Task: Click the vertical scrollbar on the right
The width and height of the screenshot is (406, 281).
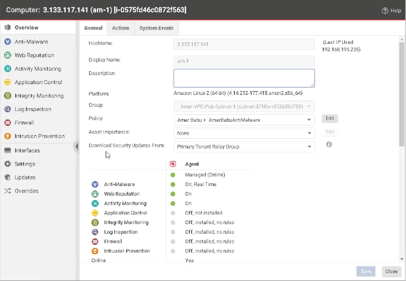Action: tap(401, 97)
